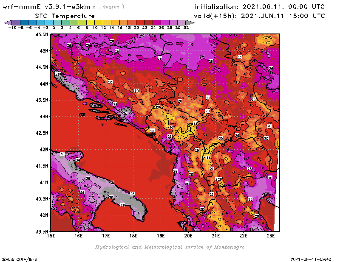Click the model title 'wrf-nmmE_v3.9.1-e3km'
The image size is (340, 262).
coord(46,7)
